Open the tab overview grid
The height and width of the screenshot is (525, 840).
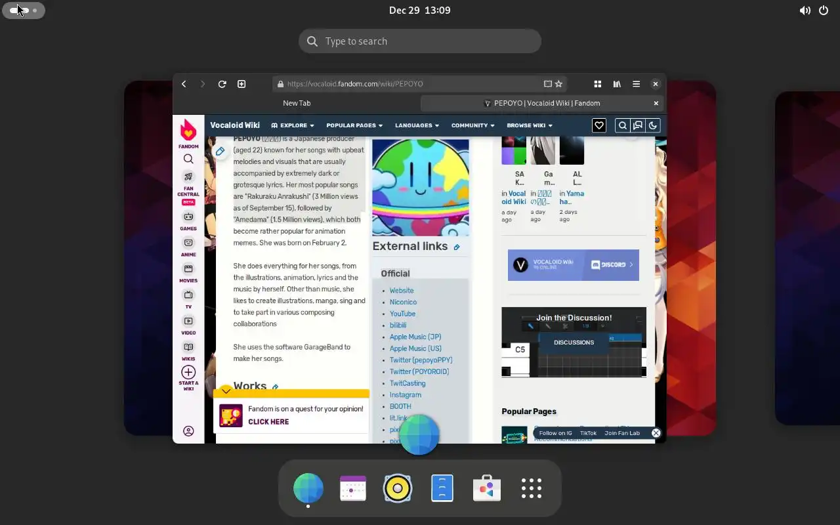click(x=598, y=84)
